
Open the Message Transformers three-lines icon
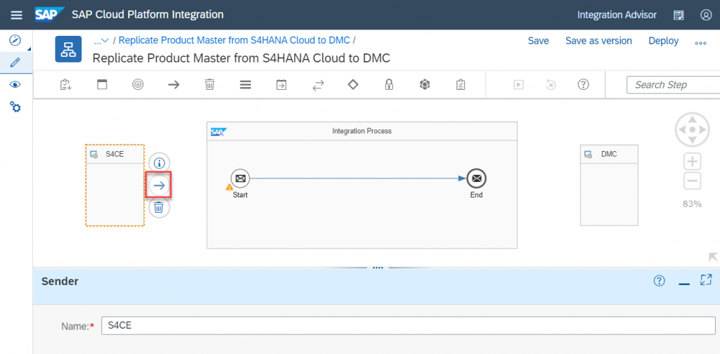coord(245,85)
